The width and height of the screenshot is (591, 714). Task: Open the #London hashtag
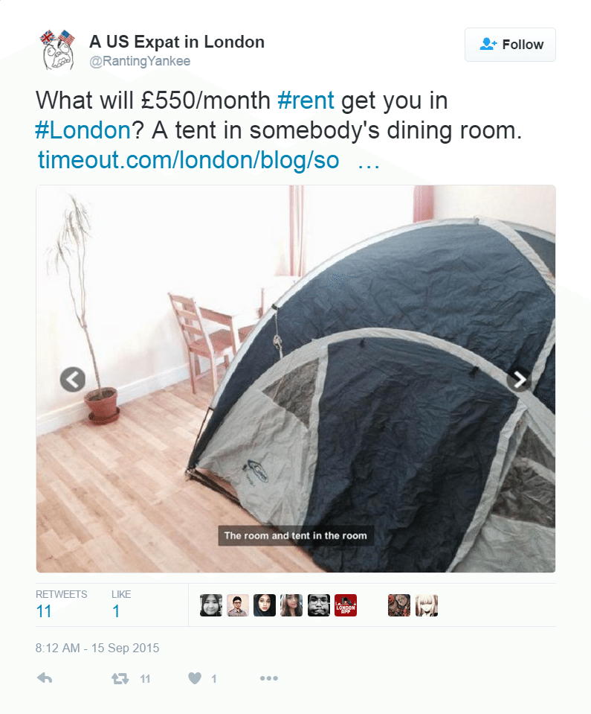(83, 130)
